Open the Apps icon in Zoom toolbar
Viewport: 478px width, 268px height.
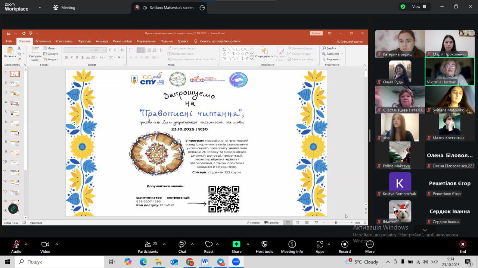click(320, 247)
